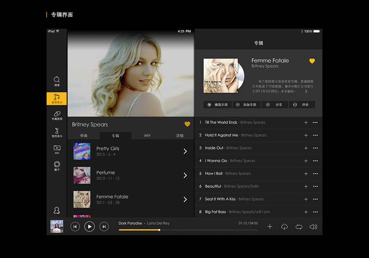Click the Femme Fatale album cover art
The height and width of the screenshot is (258, 369).
coord(221,76)
